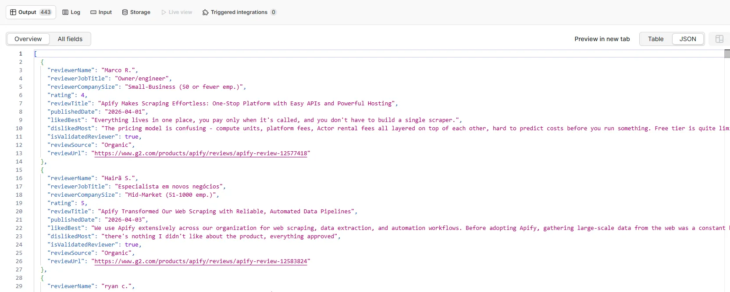Screen dimensions: 730x292
Task: Open review URL ending in 12583824
Action: coord(201,261)
